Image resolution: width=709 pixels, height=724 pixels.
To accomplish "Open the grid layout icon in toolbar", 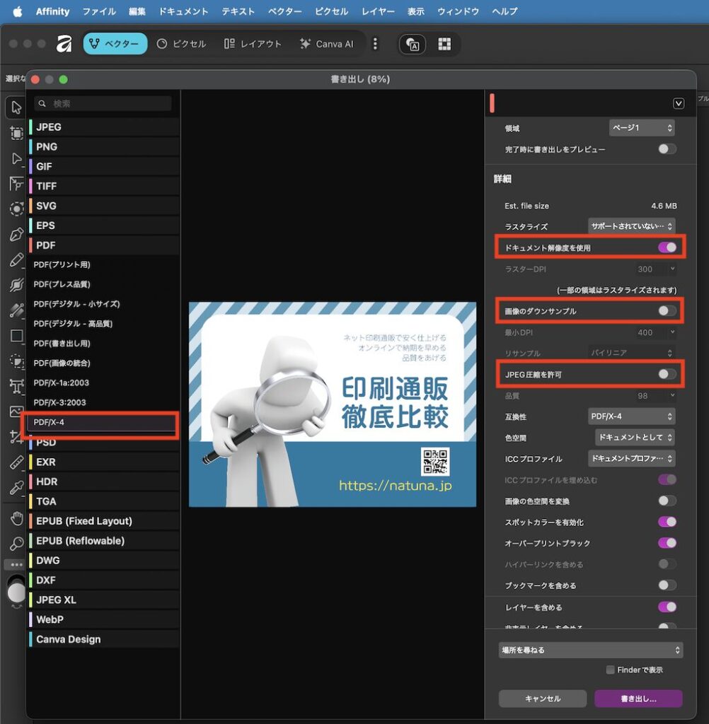I will pyautogui.click(x=444, y=44).
